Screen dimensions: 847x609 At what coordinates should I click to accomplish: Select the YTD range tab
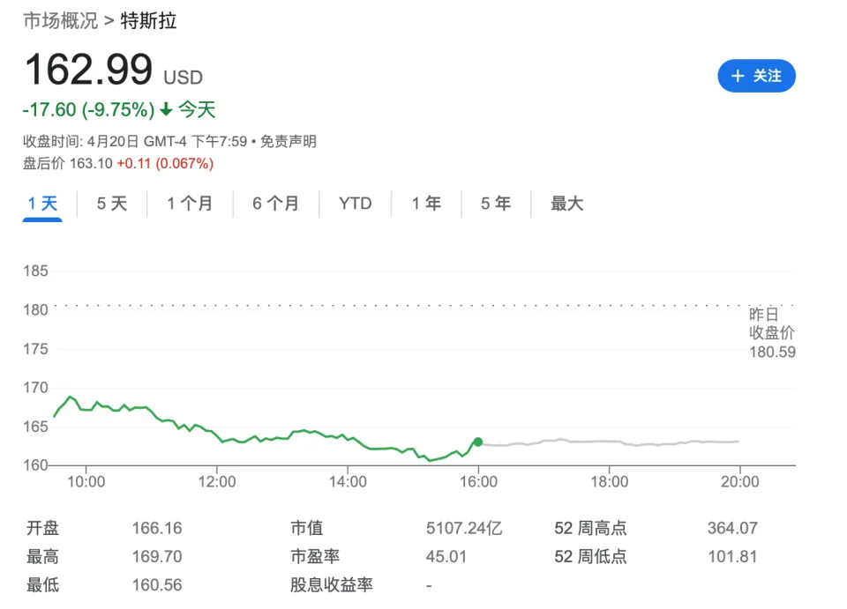click(x=355, y=204)
